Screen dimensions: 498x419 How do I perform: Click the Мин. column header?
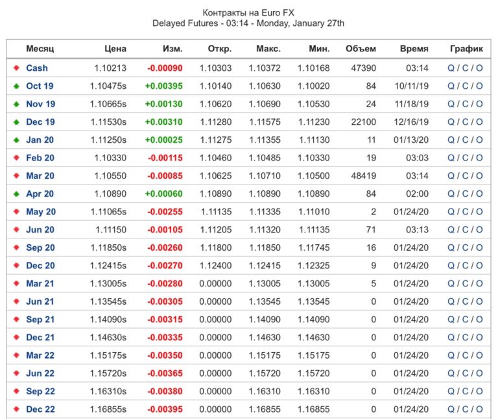[319, 49]
